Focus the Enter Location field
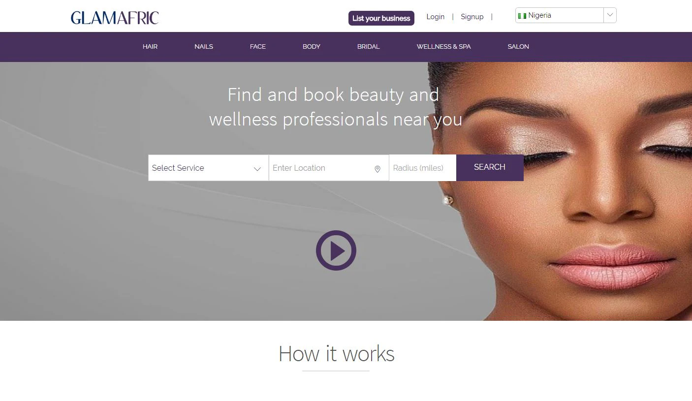 tap(329, 168)
